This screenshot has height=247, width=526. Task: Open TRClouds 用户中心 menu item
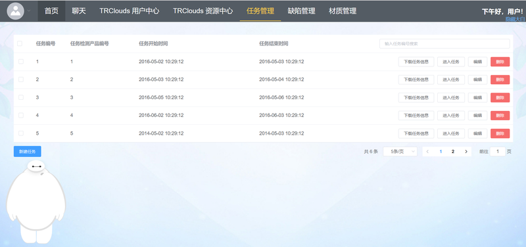click(129, 11)
